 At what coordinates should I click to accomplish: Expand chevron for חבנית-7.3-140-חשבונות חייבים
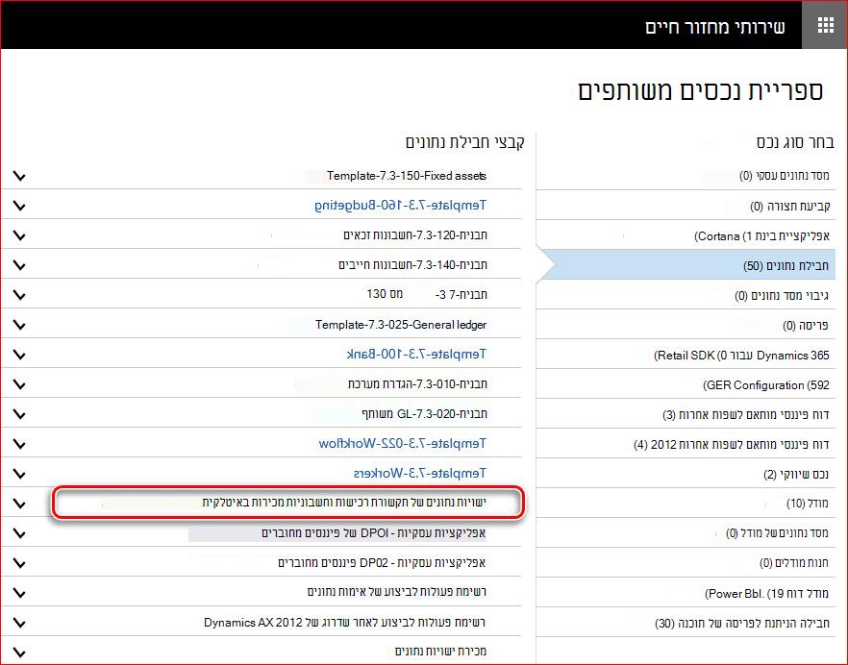pos(19,265)
